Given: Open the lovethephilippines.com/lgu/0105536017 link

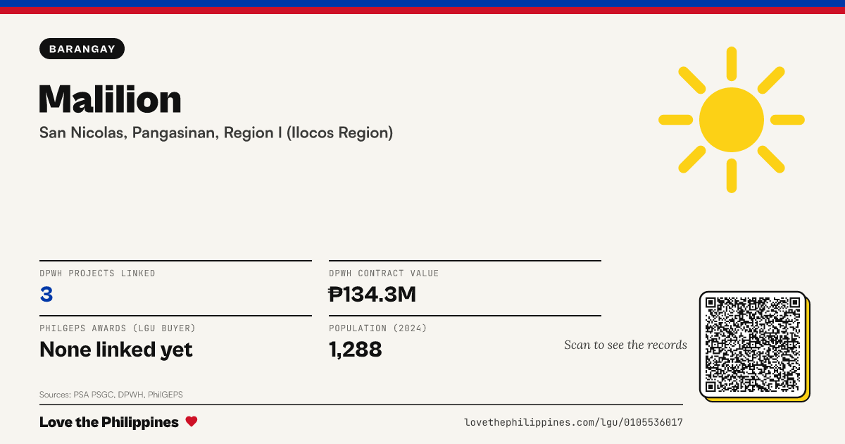Looking at the screenshot, I should tap(573, 422).
